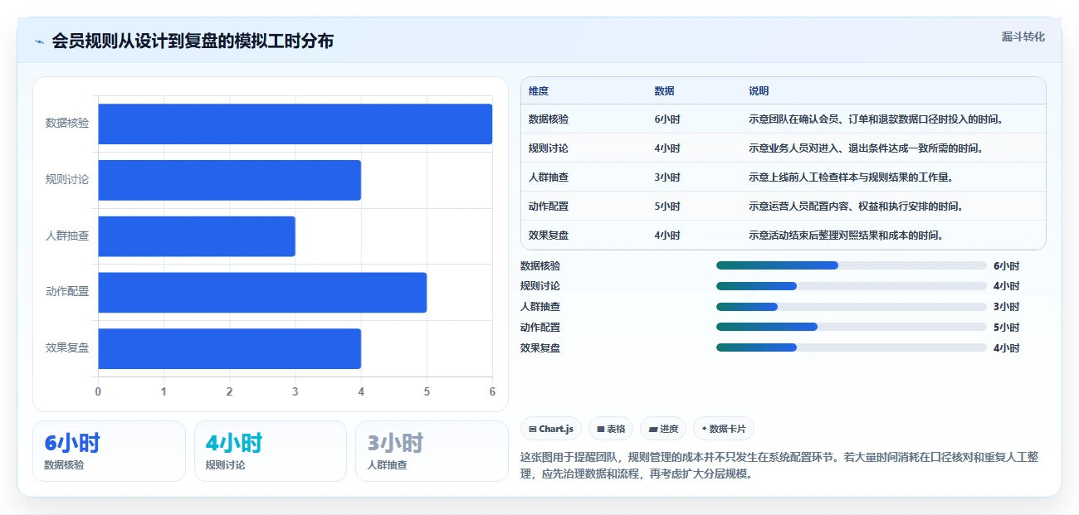Screen dimensions: 1079x515
Task: Click description starting 示意上线前人工检查
Action: pyautogui.click(x=851, y=177)
